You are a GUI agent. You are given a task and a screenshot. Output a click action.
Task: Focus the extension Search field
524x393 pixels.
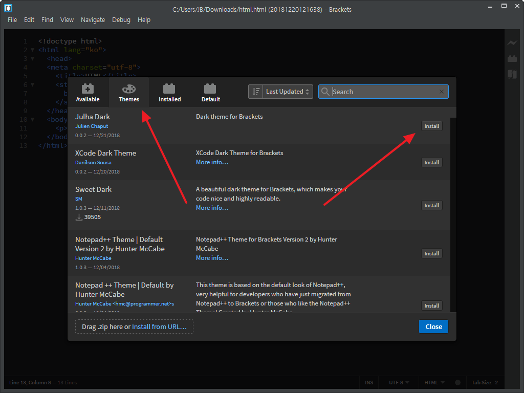tap(383, 92)
